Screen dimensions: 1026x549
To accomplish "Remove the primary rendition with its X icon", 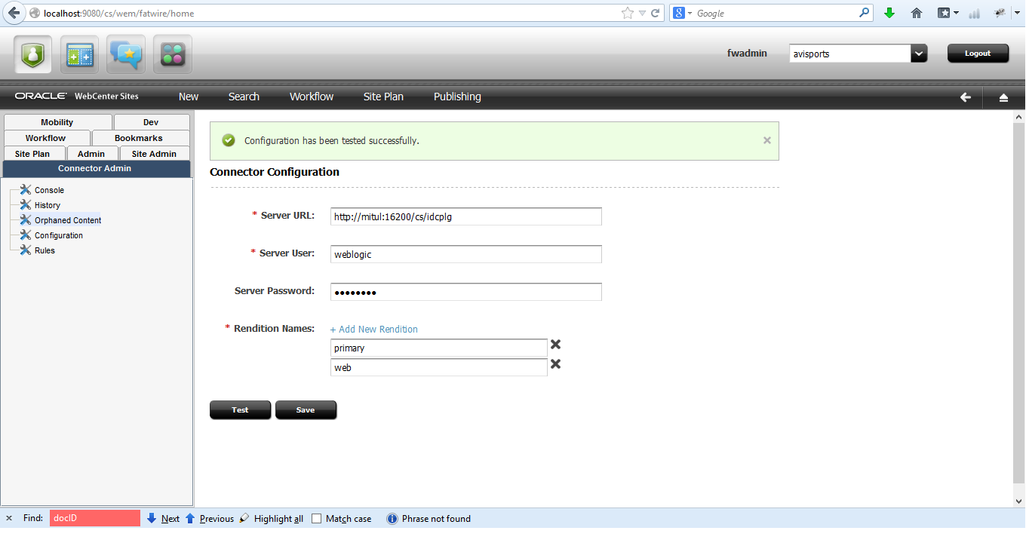I will coord(555,344).
